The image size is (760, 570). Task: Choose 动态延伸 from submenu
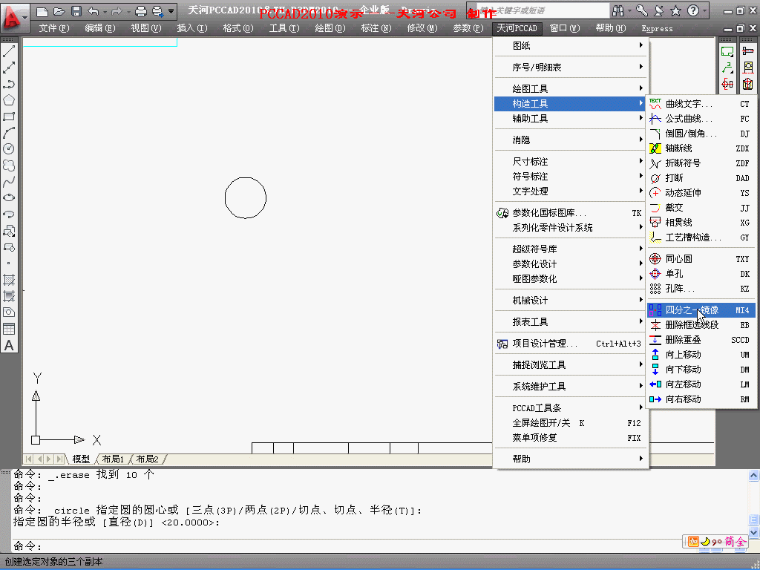coord(702,193)
